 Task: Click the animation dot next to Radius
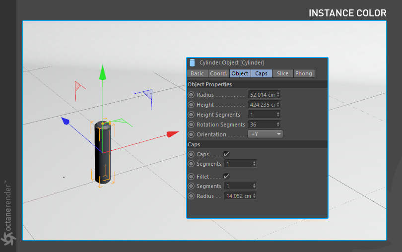[191, 95]
